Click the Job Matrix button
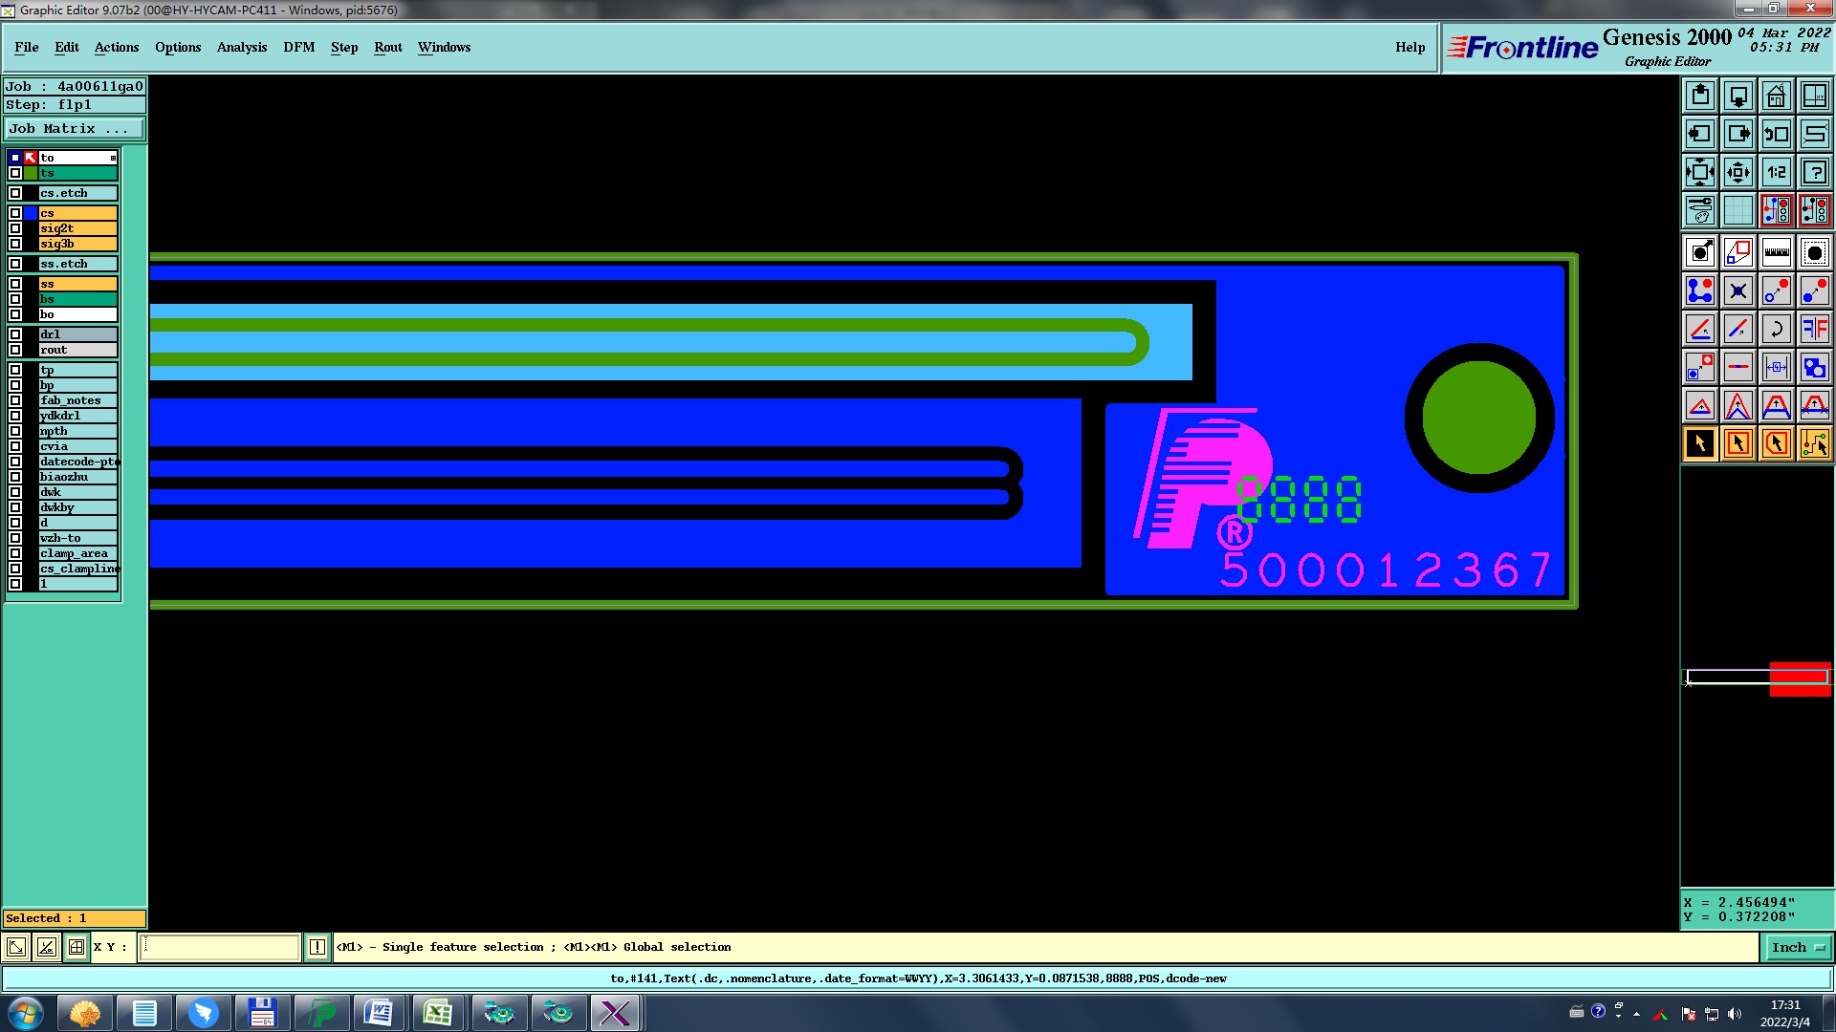Screen dimensions: 1836x1032 [x=75, y=128]
